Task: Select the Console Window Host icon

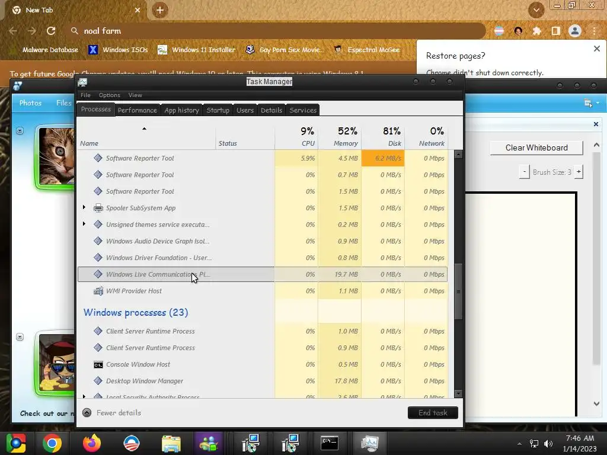Action: pyautogui.click(x=98, y=364)
